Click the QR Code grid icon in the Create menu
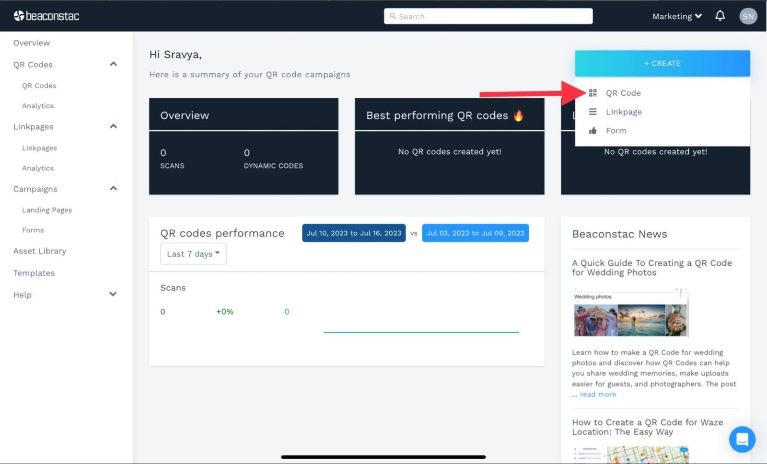This screenshot has height=464, width=767. (x=593, y=93)
